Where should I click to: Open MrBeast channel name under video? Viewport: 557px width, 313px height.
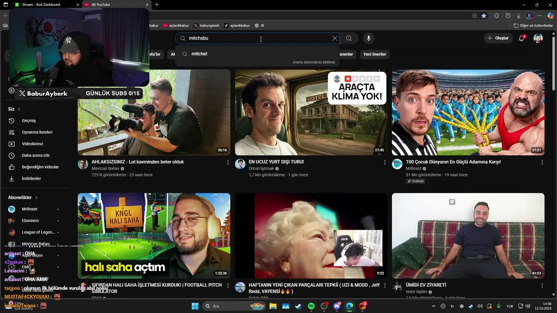pos(413,168)
